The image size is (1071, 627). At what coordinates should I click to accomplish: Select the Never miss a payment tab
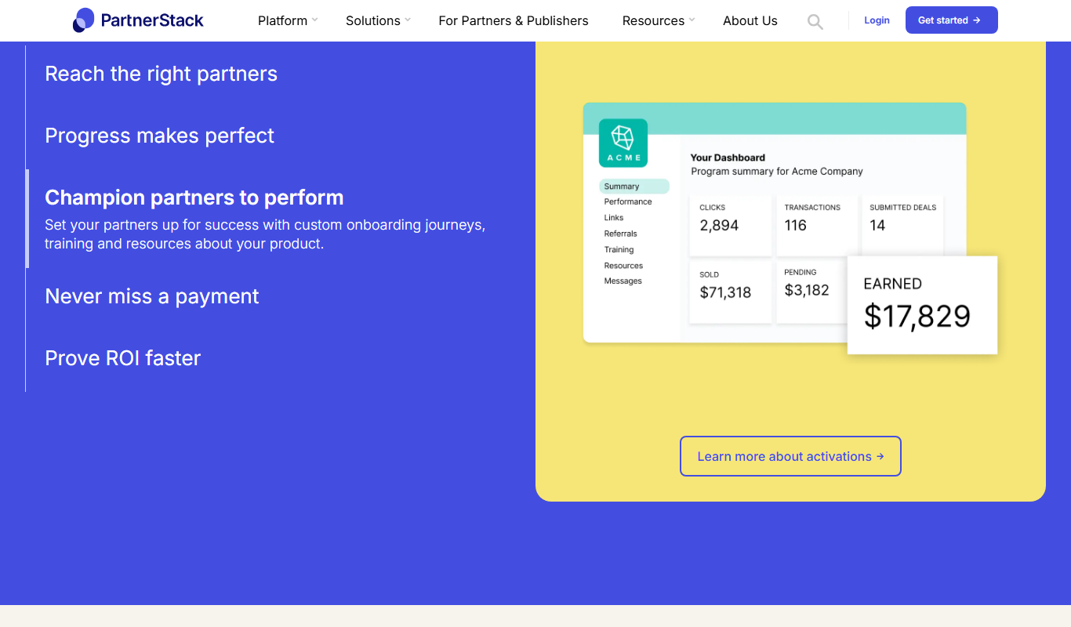[152, 296]
